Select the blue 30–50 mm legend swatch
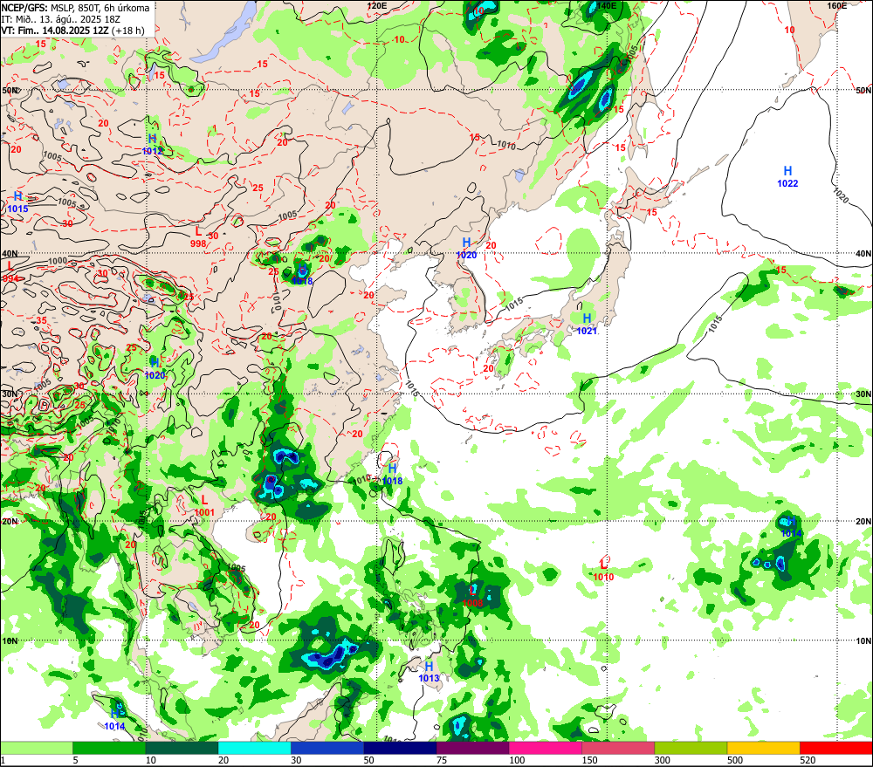 coord(327,748)
